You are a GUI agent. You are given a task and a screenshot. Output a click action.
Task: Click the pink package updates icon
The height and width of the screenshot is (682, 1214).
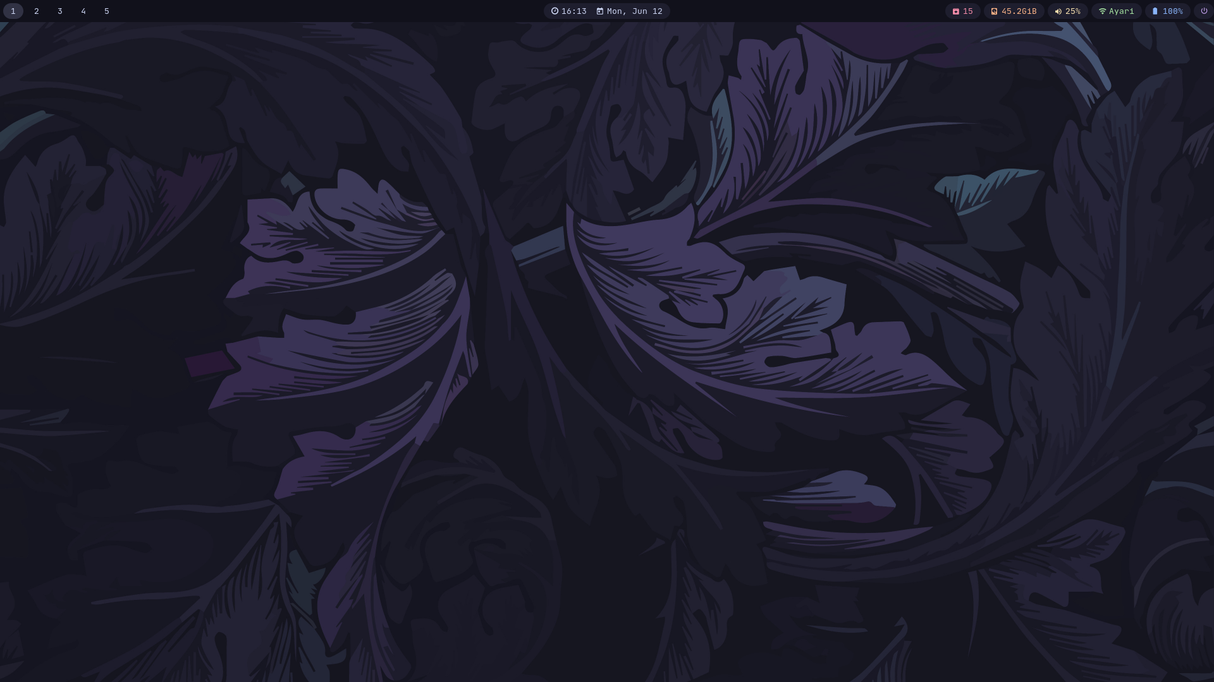955,11
